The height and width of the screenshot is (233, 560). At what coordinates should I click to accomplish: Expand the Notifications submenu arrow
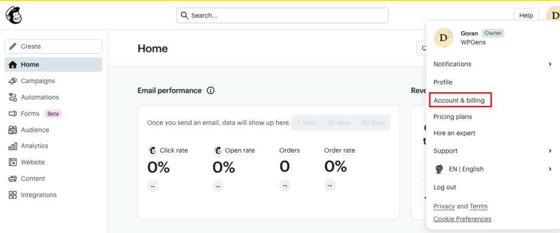pyautogui.click(x=550, y=64)
